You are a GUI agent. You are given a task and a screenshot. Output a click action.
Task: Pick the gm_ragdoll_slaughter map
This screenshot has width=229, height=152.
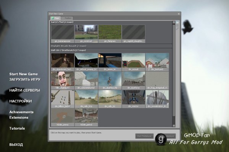point(134,34)
